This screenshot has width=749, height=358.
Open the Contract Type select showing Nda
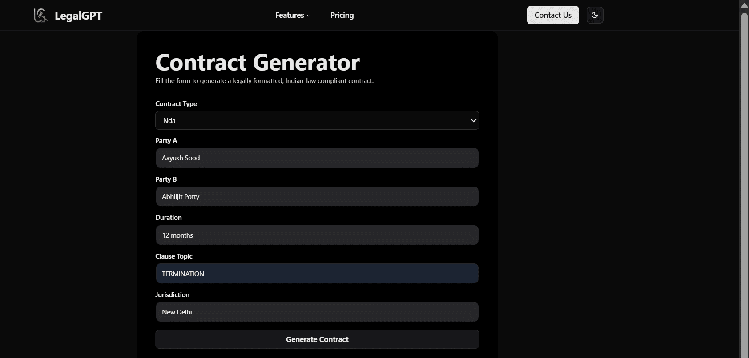click(311, 120)
